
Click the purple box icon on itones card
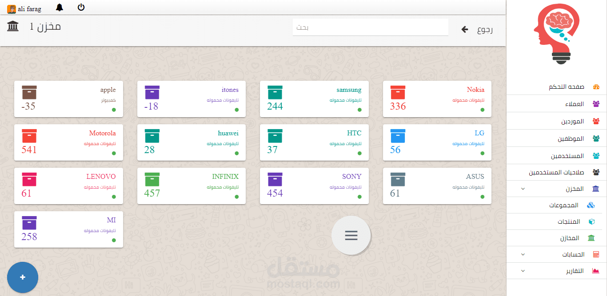point(152,92)
